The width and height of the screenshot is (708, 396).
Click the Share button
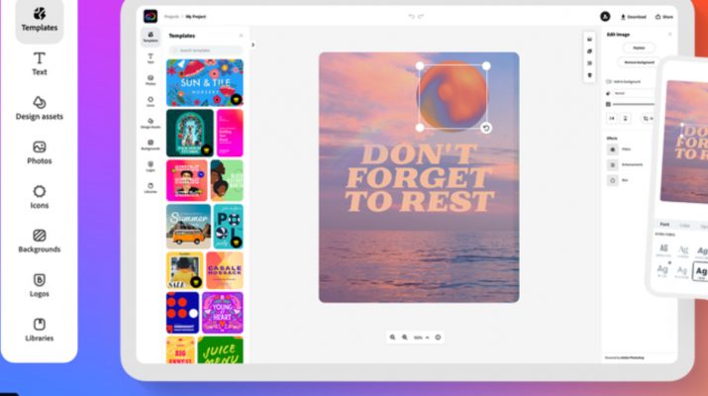[664, 17]
